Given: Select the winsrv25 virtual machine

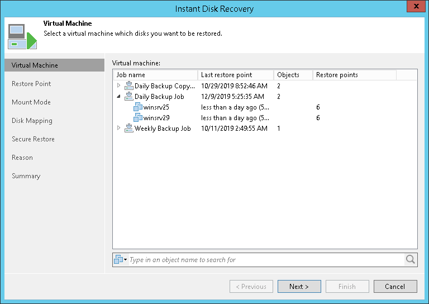Looking at the screenshot, I should 156,107.
